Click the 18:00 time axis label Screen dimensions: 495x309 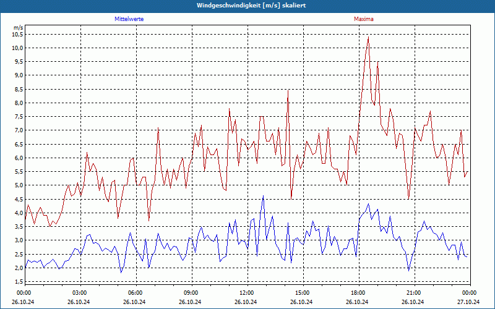click(358, 293)
